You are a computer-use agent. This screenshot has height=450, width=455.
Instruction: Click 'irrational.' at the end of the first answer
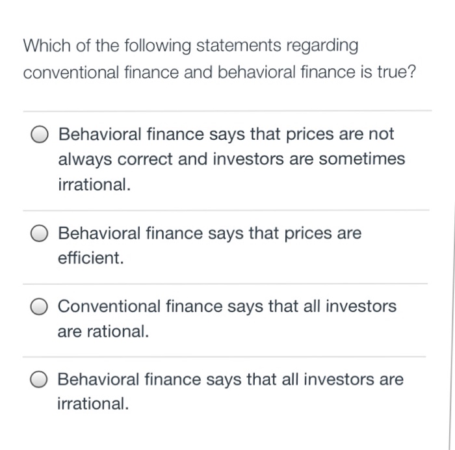94,185
